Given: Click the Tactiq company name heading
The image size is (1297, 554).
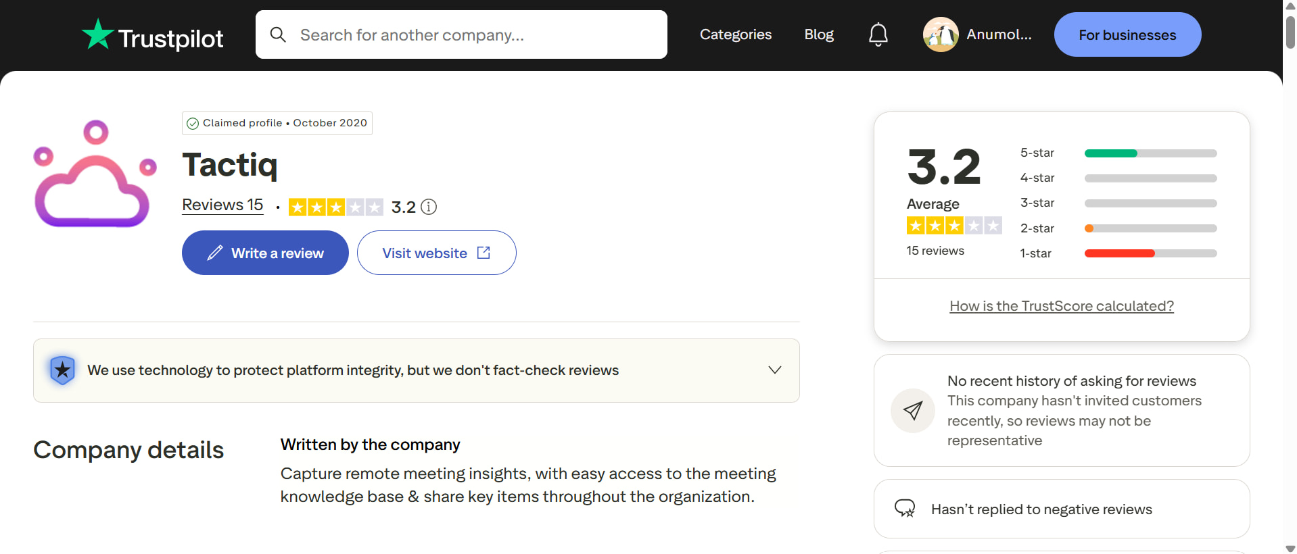Looking at the screenshot, I should point(230,165).
